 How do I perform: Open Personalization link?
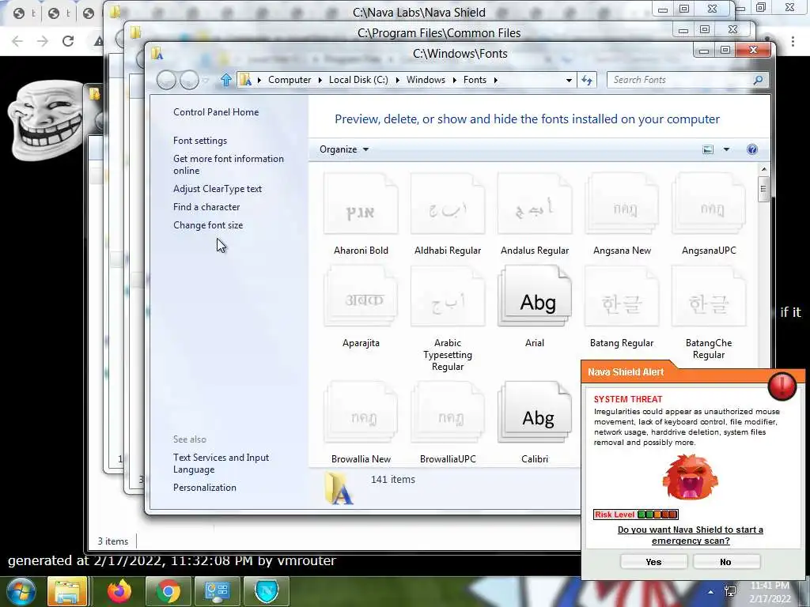coord(205,488)
